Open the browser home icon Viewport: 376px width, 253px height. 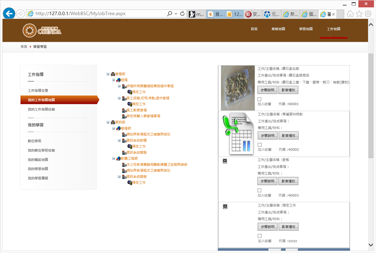[351, 14]
